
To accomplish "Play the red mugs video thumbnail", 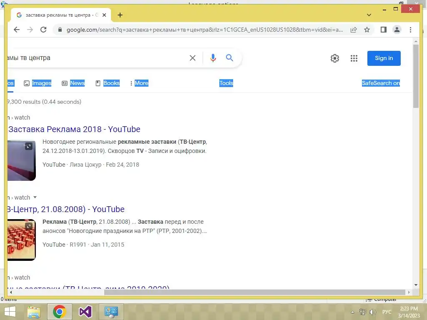I will pyautogui.click(x=22, y=240).
